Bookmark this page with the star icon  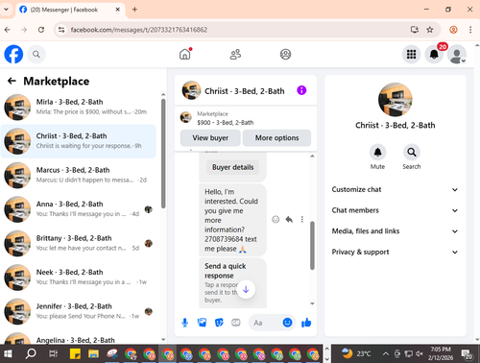(x=430, y=30)
